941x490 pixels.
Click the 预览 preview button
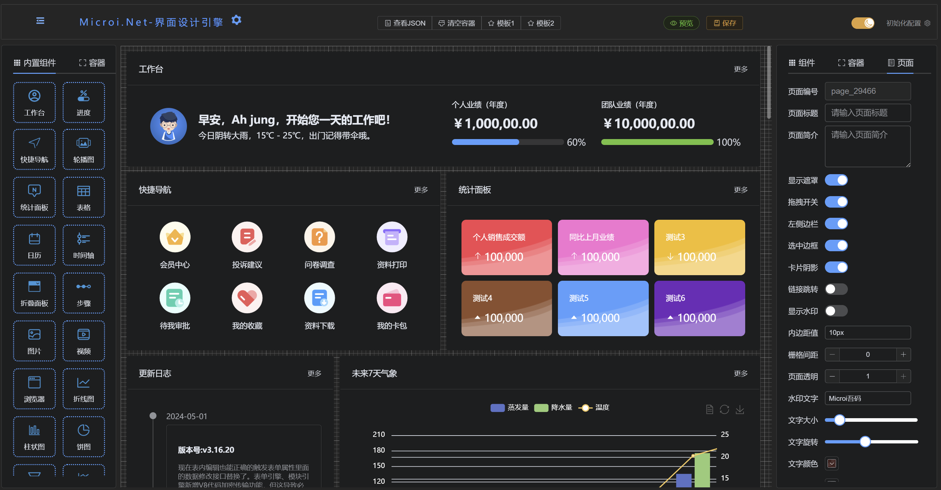(x=681, y=23)
